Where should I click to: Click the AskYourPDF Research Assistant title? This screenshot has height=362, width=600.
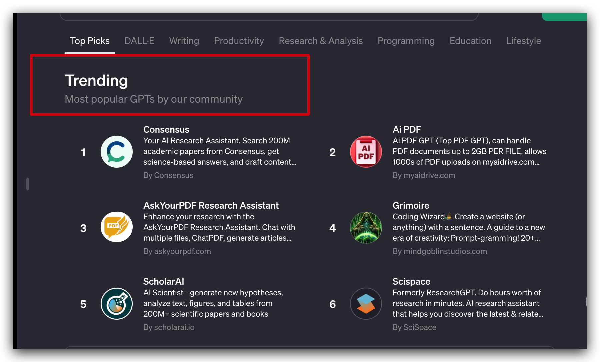[211, 206]
